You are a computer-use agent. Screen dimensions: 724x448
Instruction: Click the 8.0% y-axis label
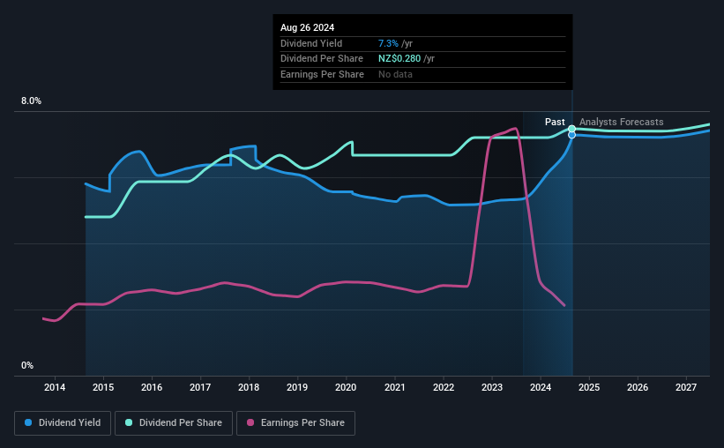click(x=31, y=101)
